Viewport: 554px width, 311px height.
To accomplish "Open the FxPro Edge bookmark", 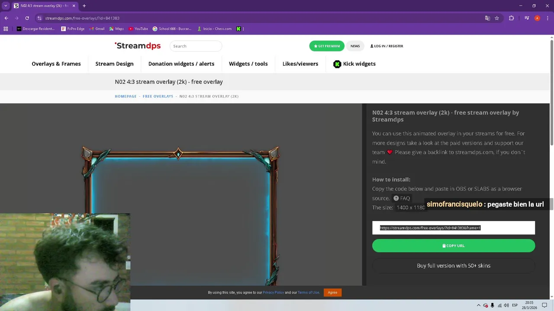I will [73, 29].
